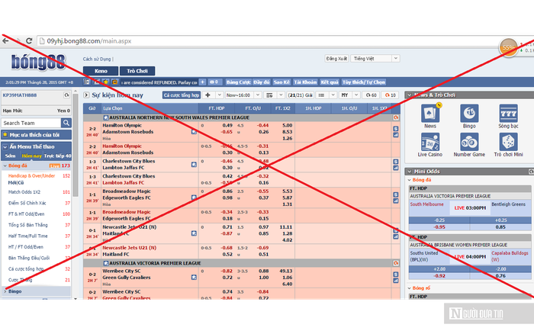
Task: Click the Cách sử Dụng link
Action: click(x=97, y=59)
